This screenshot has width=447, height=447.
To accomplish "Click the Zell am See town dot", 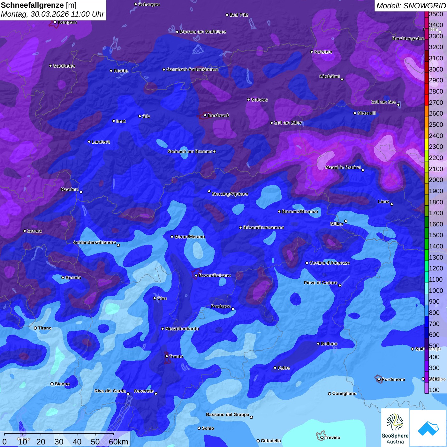I will pyautogui.click(x=398, y=105).
